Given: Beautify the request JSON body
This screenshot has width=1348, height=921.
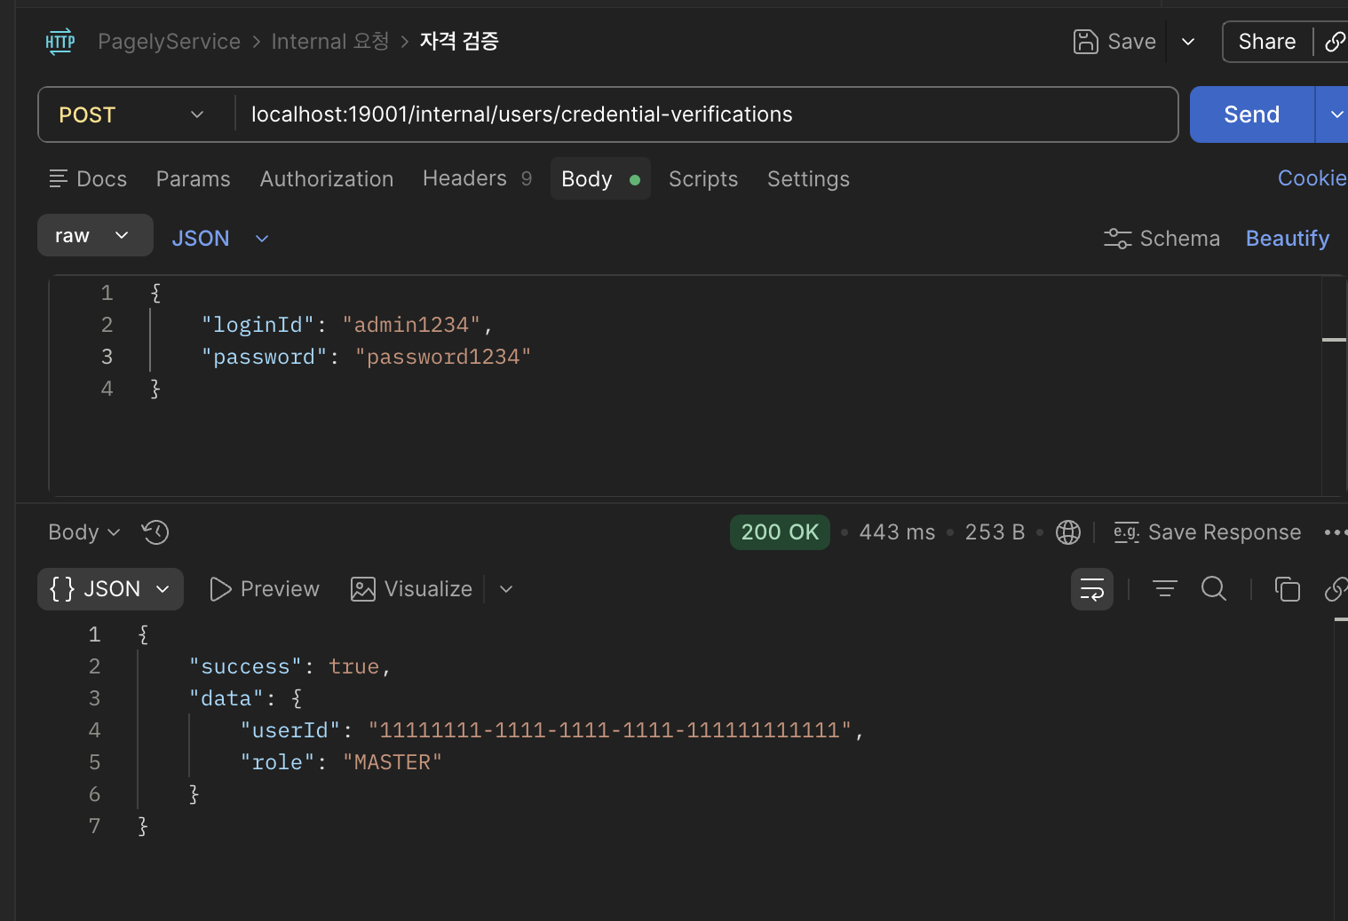Looking at the screenshot, I should click(x=1288, y=239).
